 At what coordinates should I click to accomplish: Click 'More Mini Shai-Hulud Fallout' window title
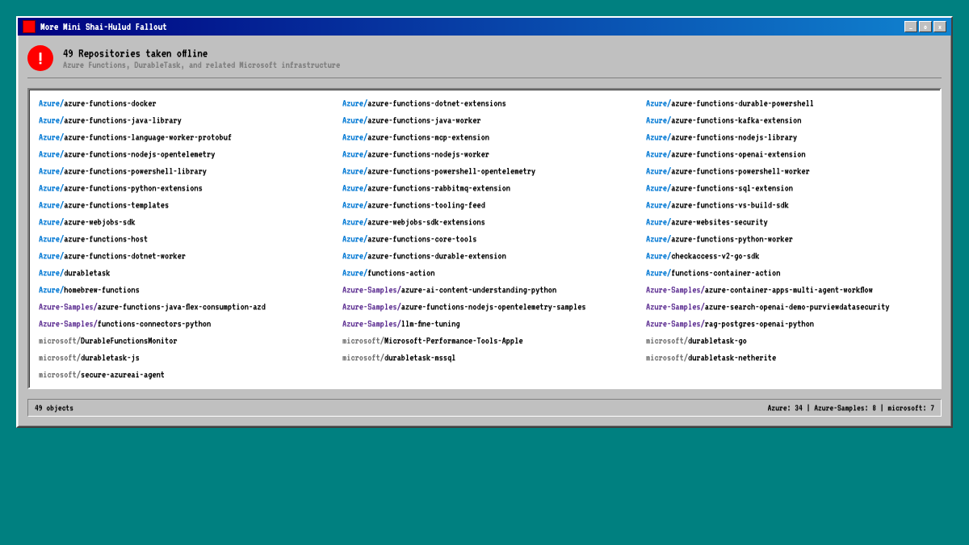pos(103,27)
